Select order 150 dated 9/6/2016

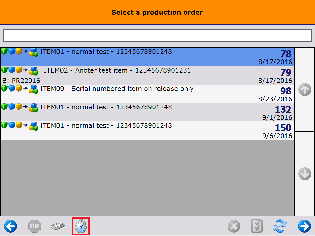point(147,130)
